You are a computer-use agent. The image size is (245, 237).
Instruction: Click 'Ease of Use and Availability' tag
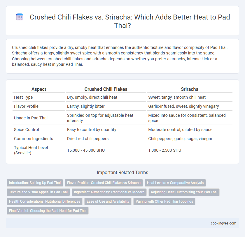pyautogui.click(x=108, y=201)
